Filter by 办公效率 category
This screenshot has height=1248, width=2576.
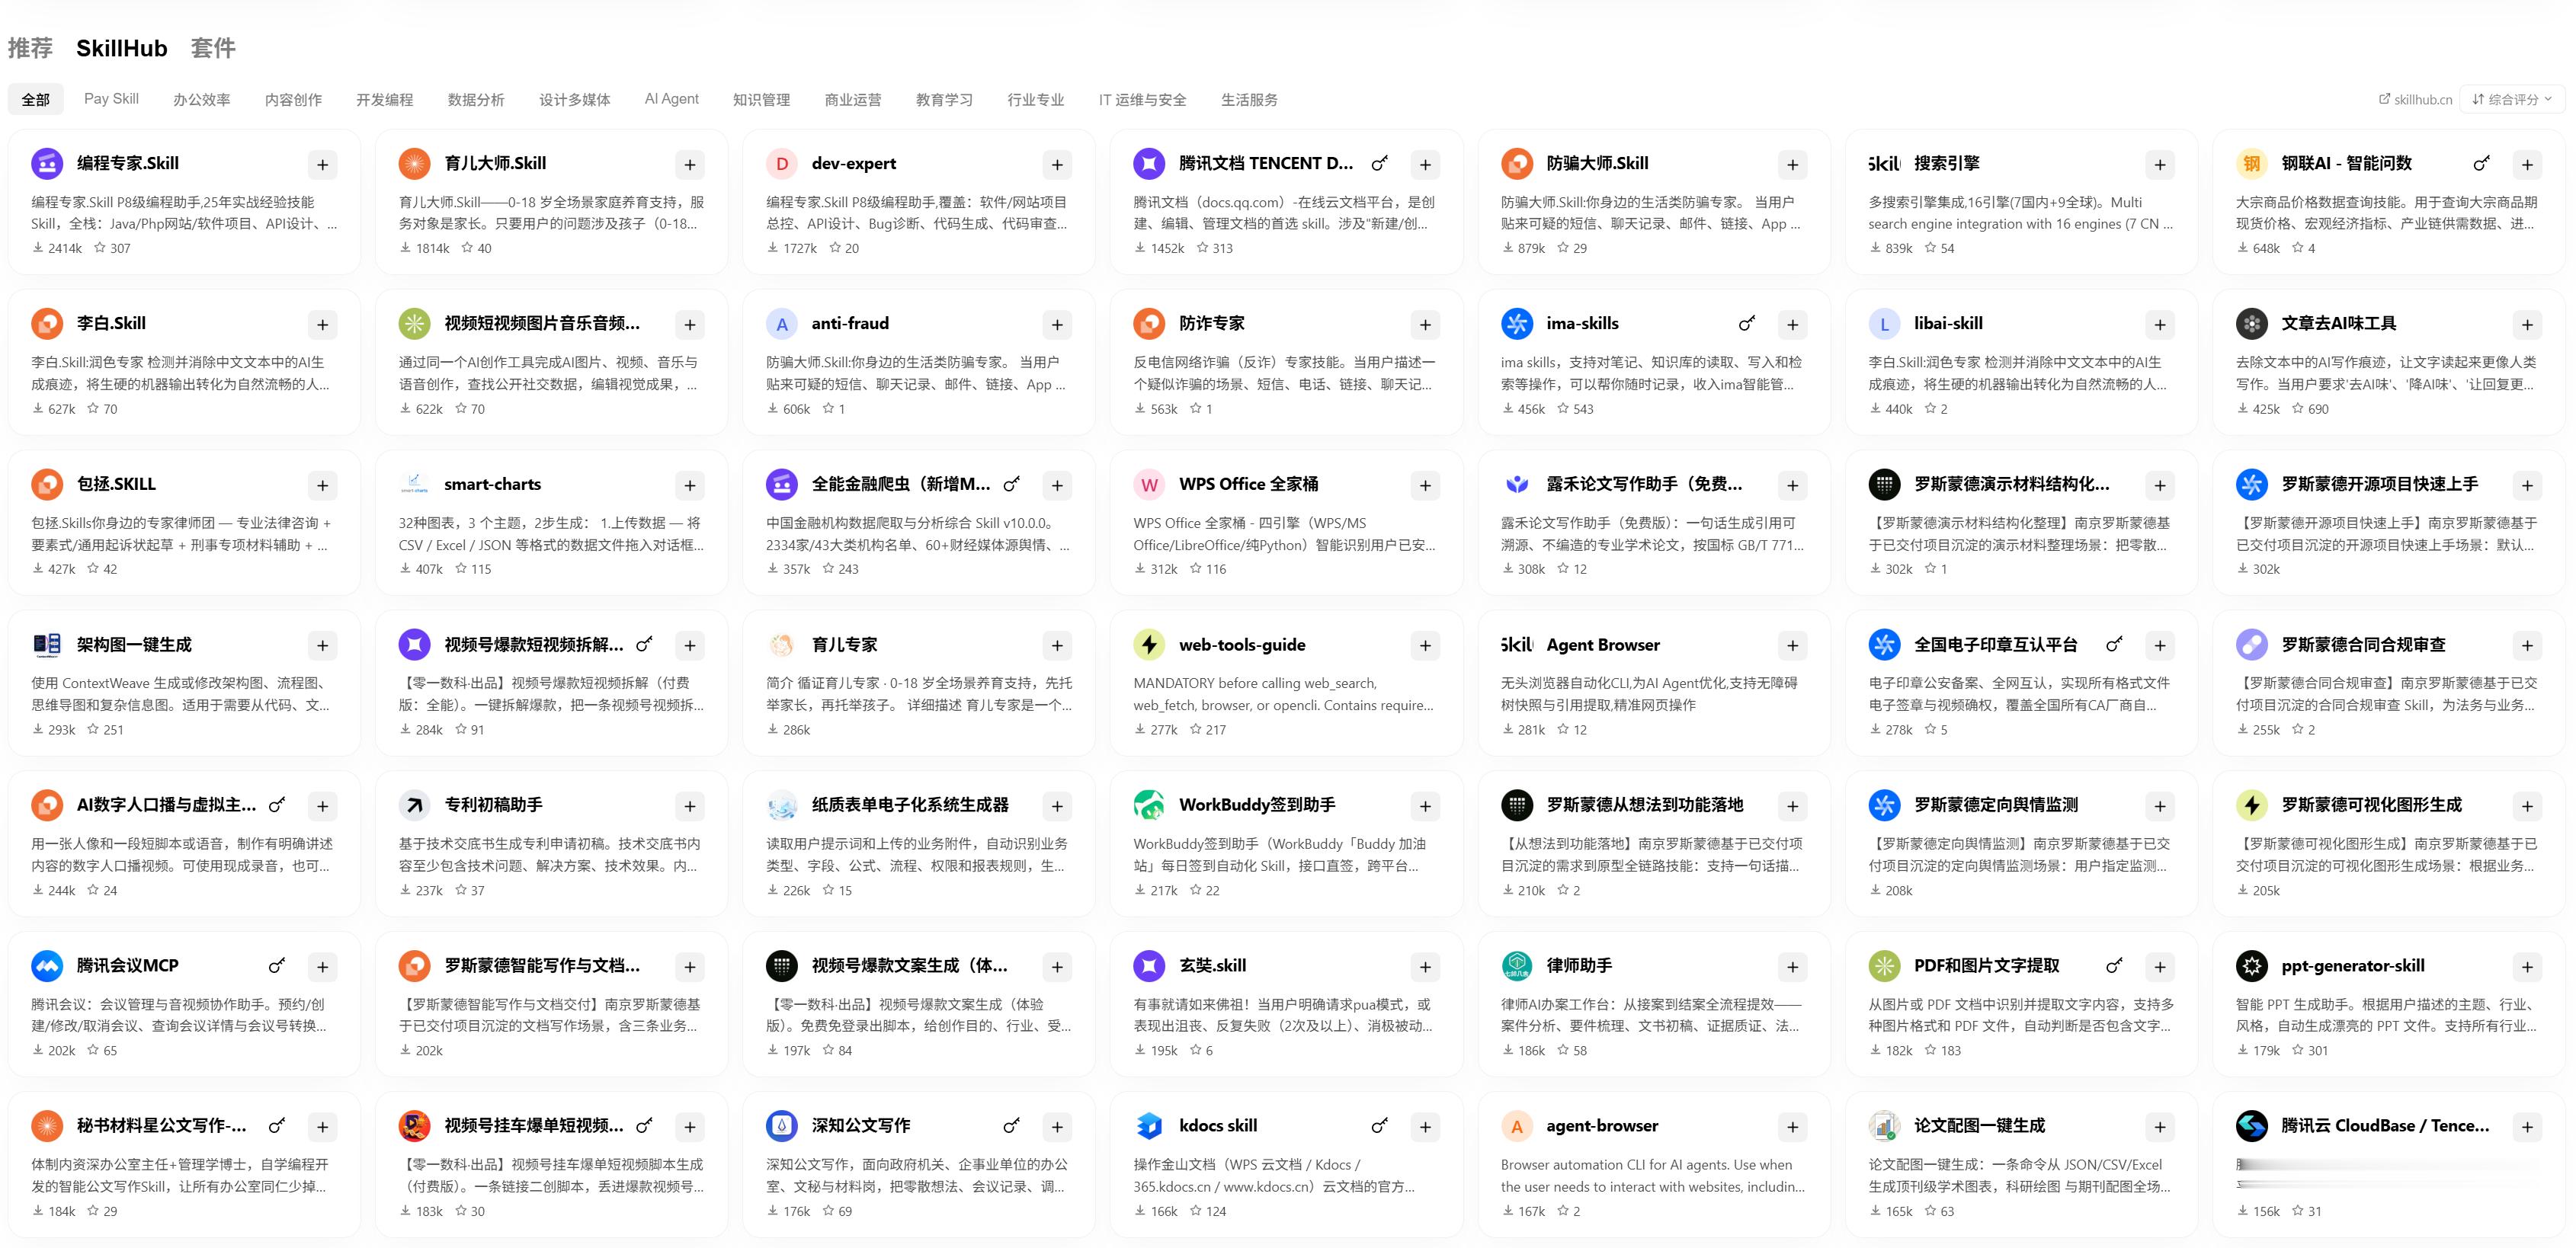(201, 99)
